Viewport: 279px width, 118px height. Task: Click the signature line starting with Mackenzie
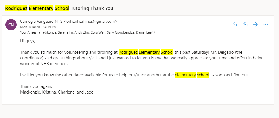pyautogui.click(x=56, y=92)
